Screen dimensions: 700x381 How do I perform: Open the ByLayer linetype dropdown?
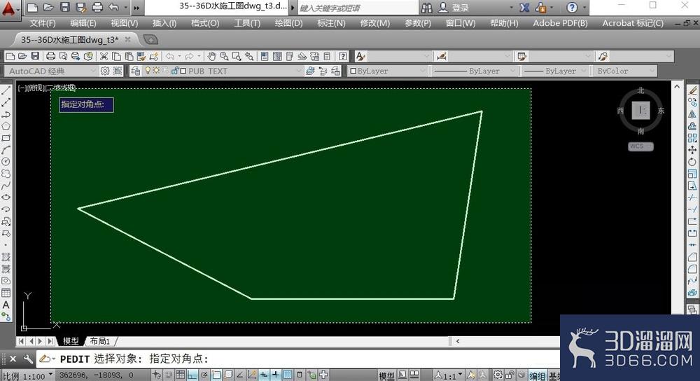point(474,71)
